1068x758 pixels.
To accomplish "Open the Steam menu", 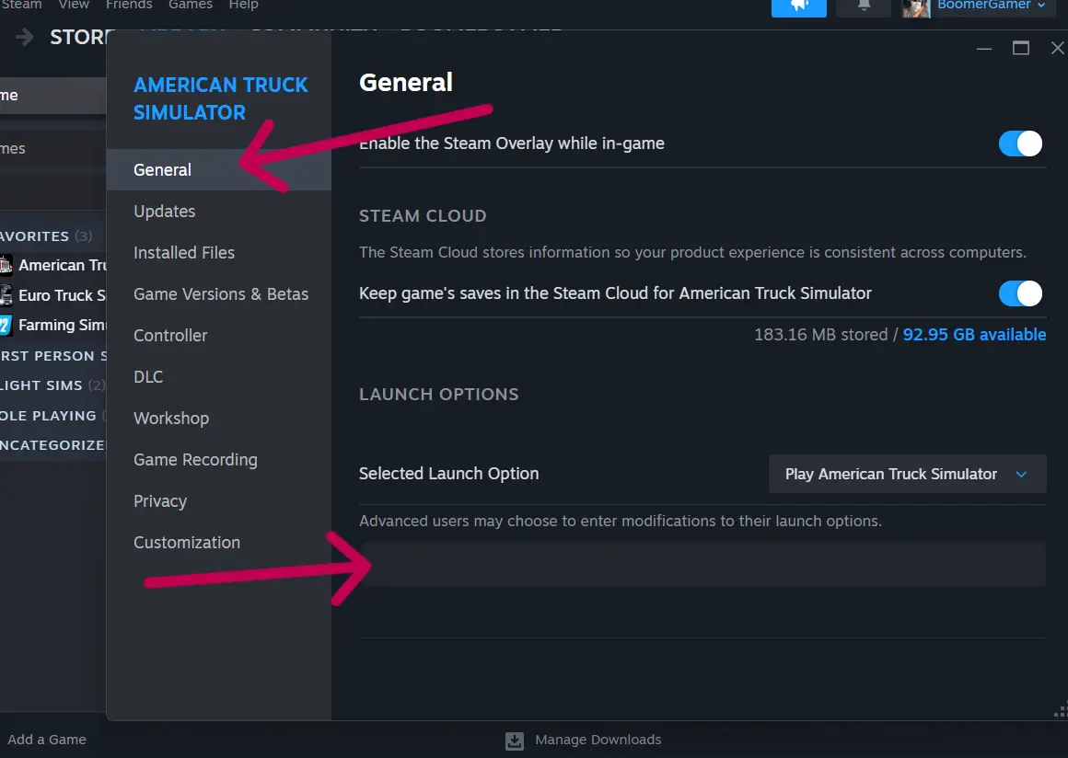I will pyautogui.click(x=21, y=6).
